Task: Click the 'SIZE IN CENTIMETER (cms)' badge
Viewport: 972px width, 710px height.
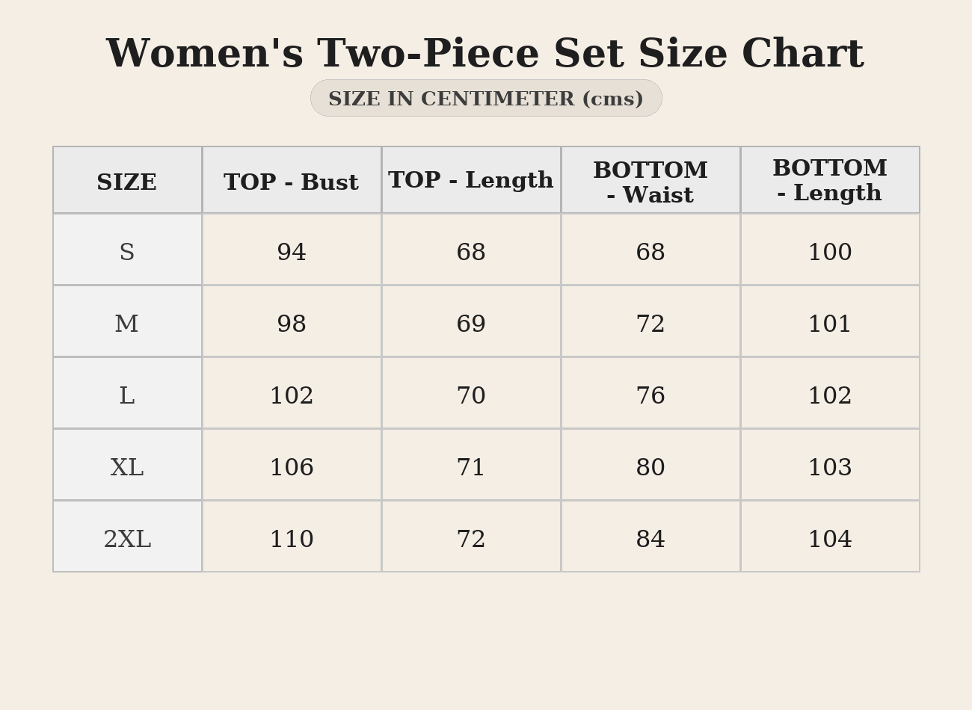Action: pyautogui.click(x=486, y=99)
